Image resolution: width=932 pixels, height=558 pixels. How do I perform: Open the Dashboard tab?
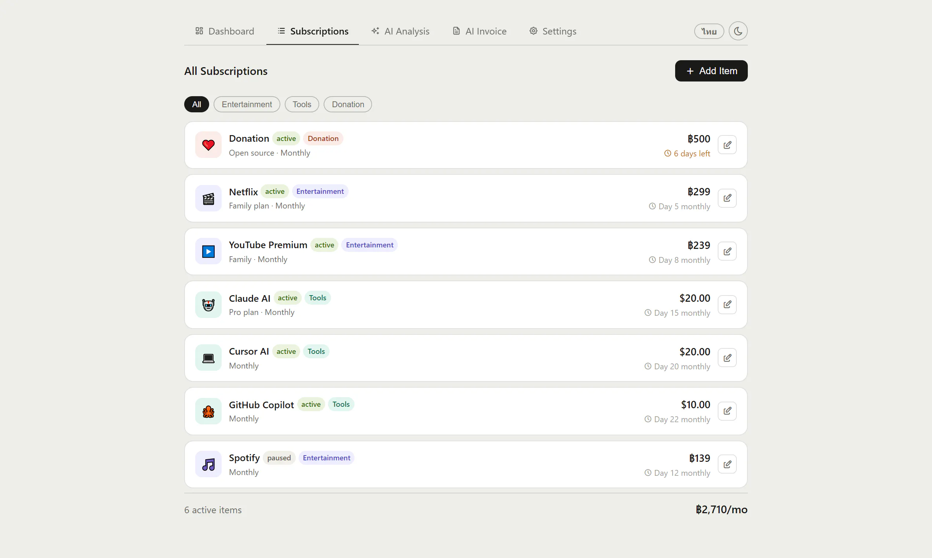click(x=225, y=31)
